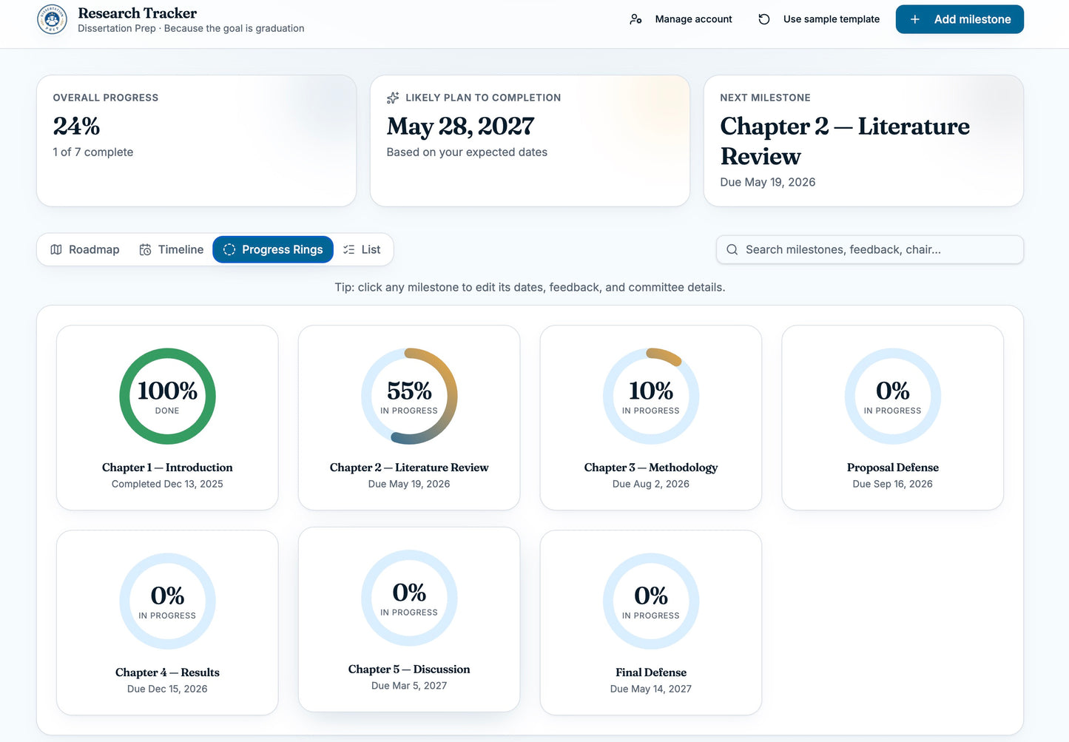Click the 100% green progress ring
This screenshot has height=742, width=1069.
[167, 397]
